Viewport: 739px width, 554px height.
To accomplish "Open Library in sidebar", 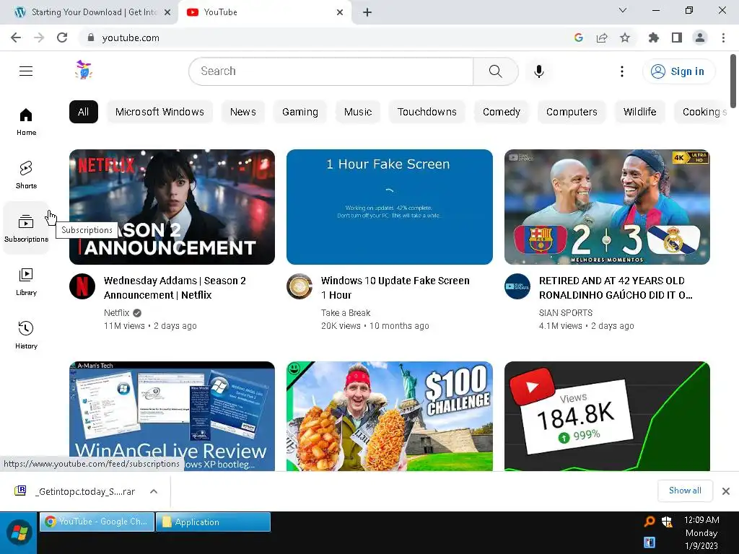I will pos(27,282).
